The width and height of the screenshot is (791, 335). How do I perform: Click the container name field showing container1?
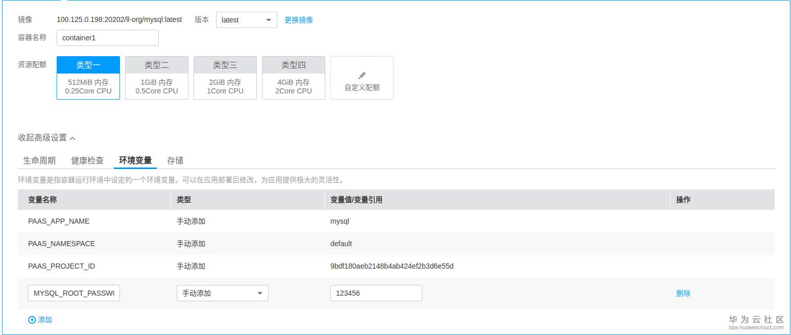[107, 37]
